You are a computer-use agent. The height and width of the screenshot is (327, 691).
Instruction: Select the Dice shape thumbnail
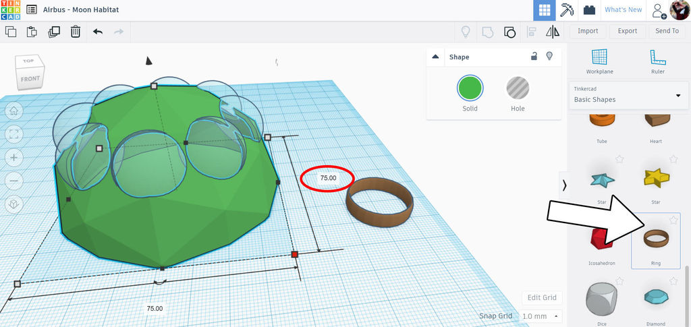(601, 300)
